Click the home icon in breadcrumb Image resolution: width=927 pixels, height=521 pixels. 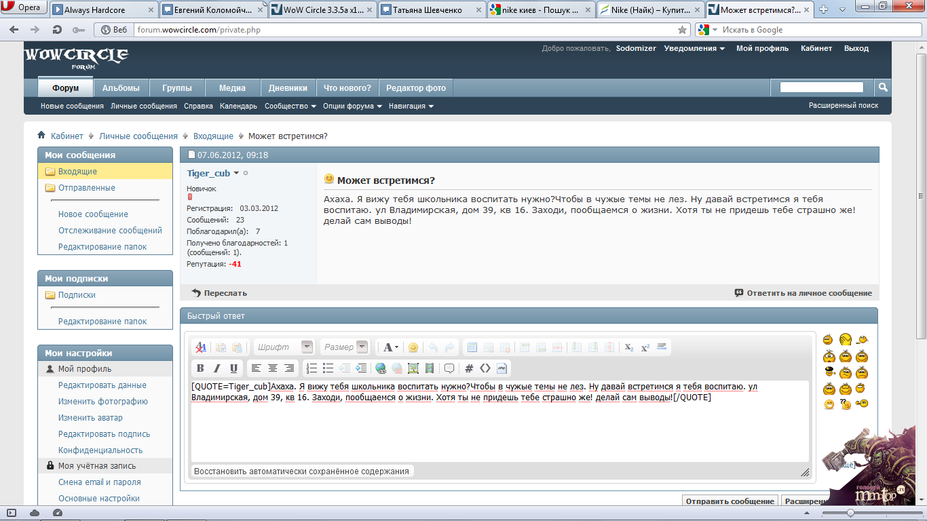(41, 136)
